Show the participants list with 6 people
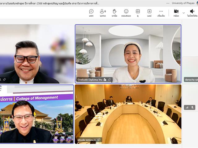Screen dimensions: 198x148 click(103, 13)
